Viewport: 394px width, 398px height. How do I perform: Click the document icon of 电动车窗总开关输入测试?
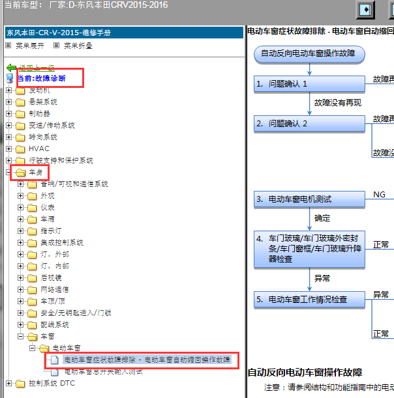click(54, 372)
